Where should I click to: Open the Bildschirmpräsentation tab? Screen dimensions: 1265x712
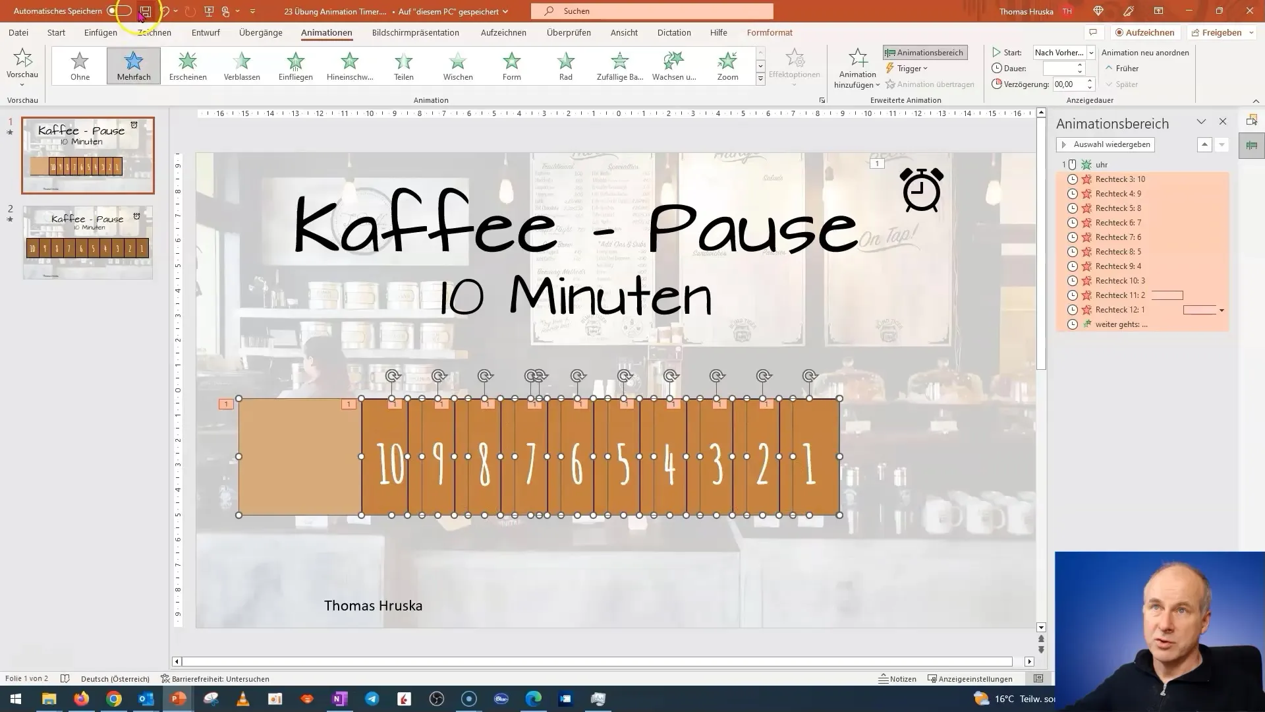click(x=416, y=32)
